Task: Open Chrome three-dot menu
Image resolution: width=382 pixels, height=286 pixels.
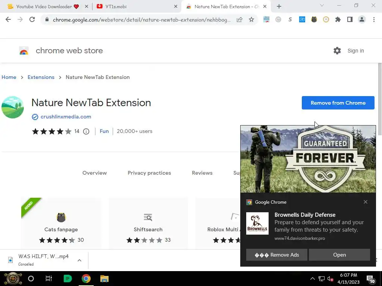Action: (x=374, y=20)
